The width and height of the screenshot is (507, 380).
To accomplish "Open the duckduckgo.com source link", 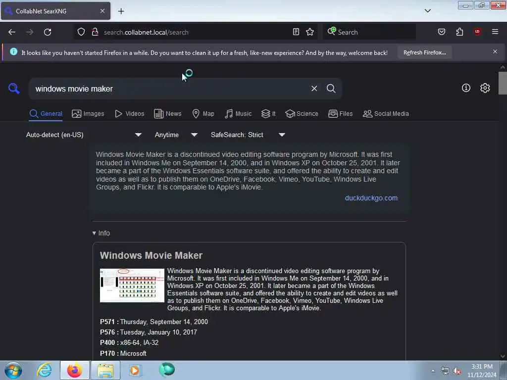I will coord(371,198).
